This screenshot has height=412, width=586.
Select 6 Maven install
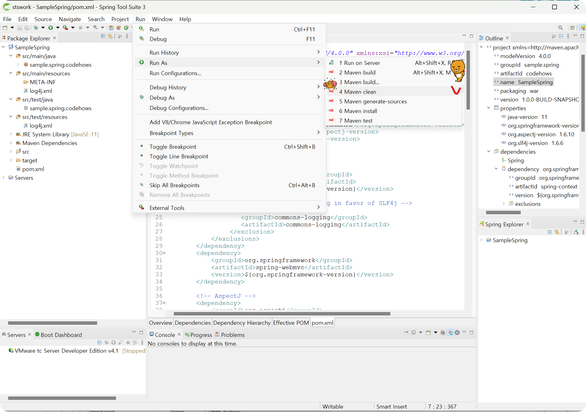coord(394,111)
